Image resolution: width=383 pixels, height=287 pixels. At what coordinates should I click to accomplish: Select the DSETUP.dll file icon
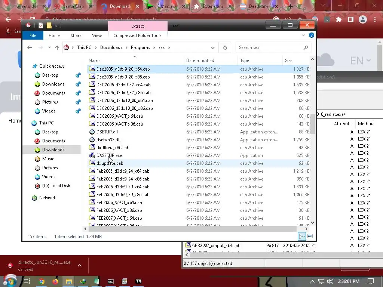[x=92, y=132]
